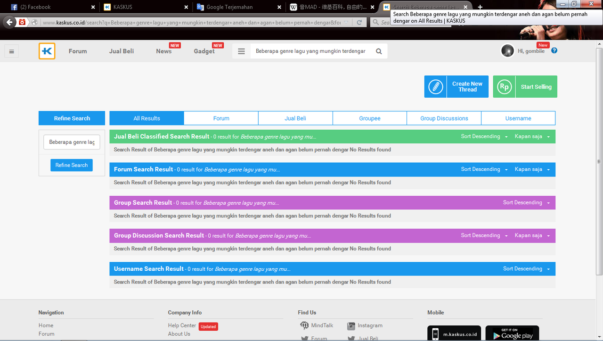The image size is (603, 341).
Task: Click the Google Play badge
Action: point(512,333)
